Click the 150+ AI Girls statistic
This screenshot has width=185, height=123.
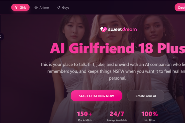(x=84, y=116)
